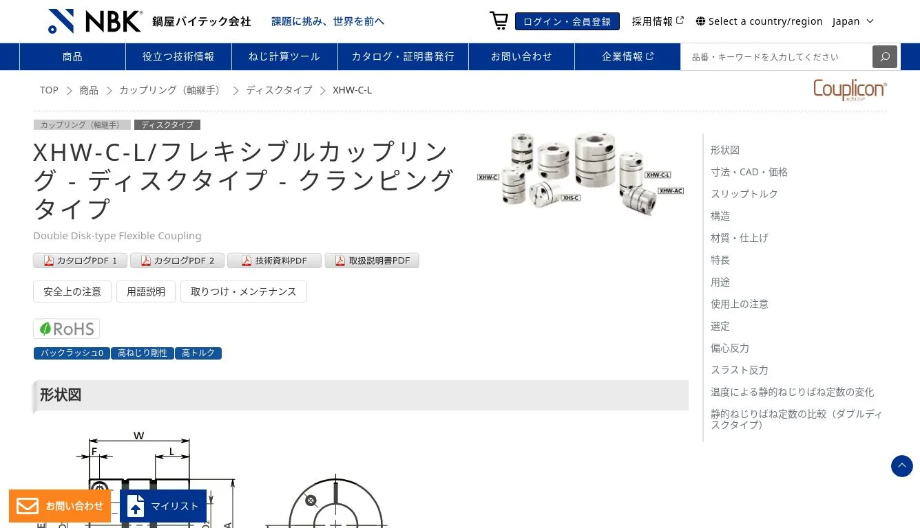Click the 高ねじり剛性 feature tag

coord(143,353)
